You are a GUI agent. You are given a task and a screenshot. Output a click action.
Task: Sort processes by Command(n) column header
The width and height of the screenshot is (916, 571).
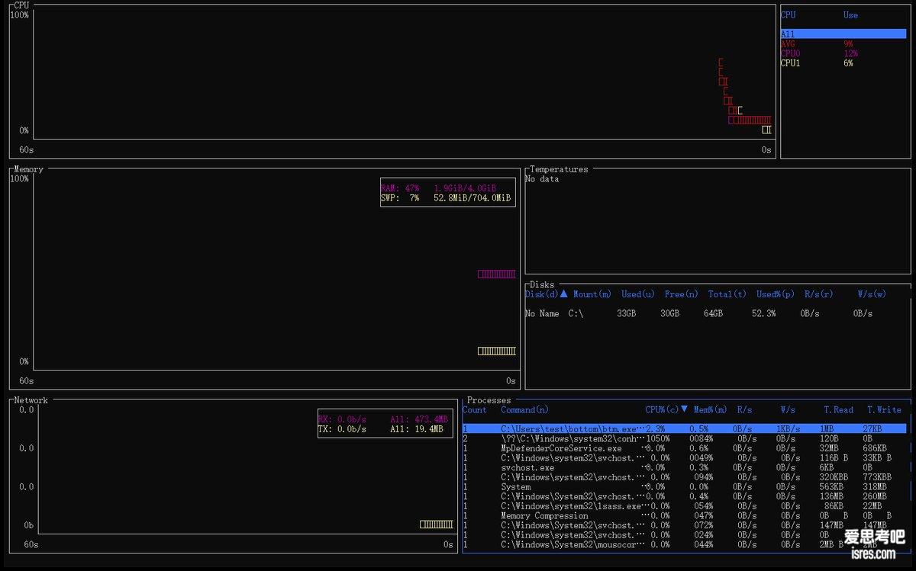524,410
